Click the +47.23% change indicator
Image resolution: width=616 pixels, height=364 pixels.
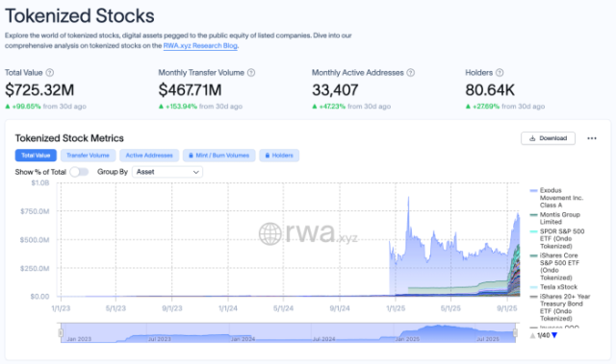329,107
